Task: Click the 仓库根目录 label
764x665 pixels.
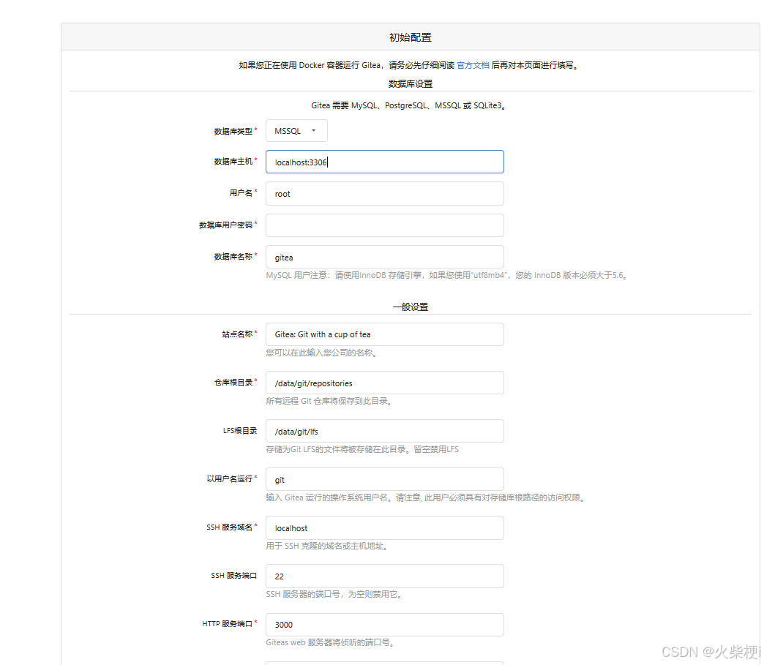Action: 233,383
